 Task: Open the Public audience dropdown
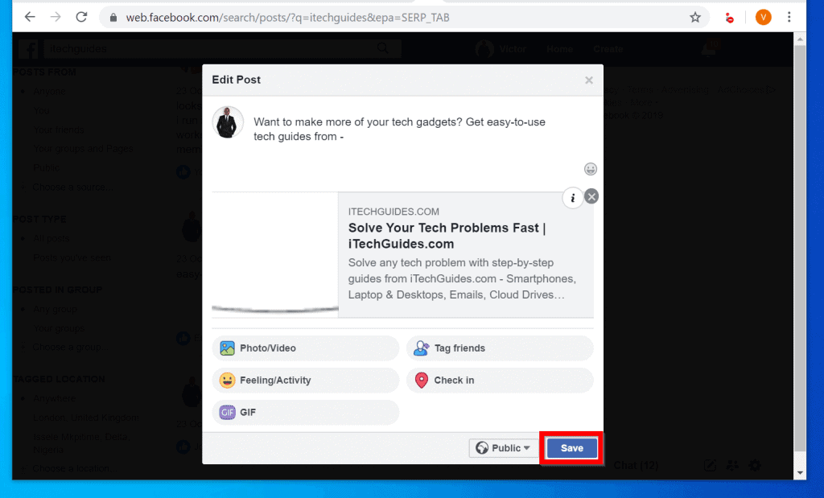[503, 448]
